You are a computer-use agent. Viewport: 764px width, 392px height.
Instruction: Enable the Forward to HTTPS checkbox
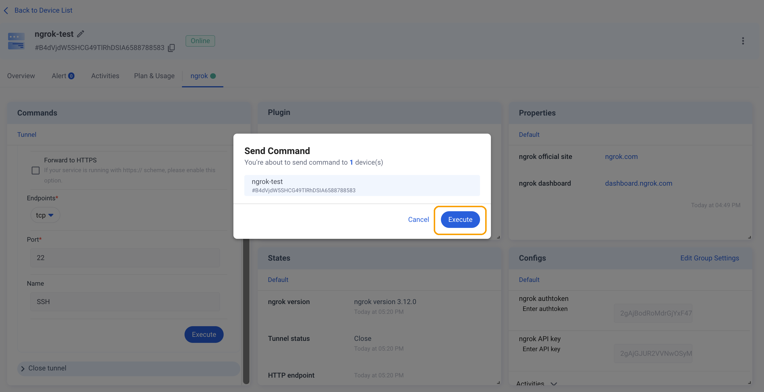pyautogui.click(x=35, y=170)
